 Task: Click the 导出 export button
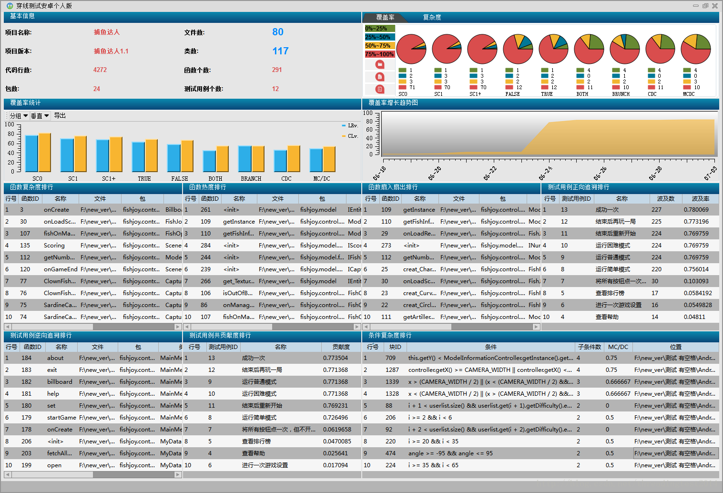coord(60,116)
